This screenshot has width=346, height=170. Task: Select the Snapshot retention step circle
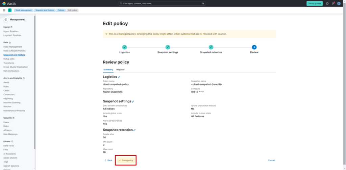point(211,47)
